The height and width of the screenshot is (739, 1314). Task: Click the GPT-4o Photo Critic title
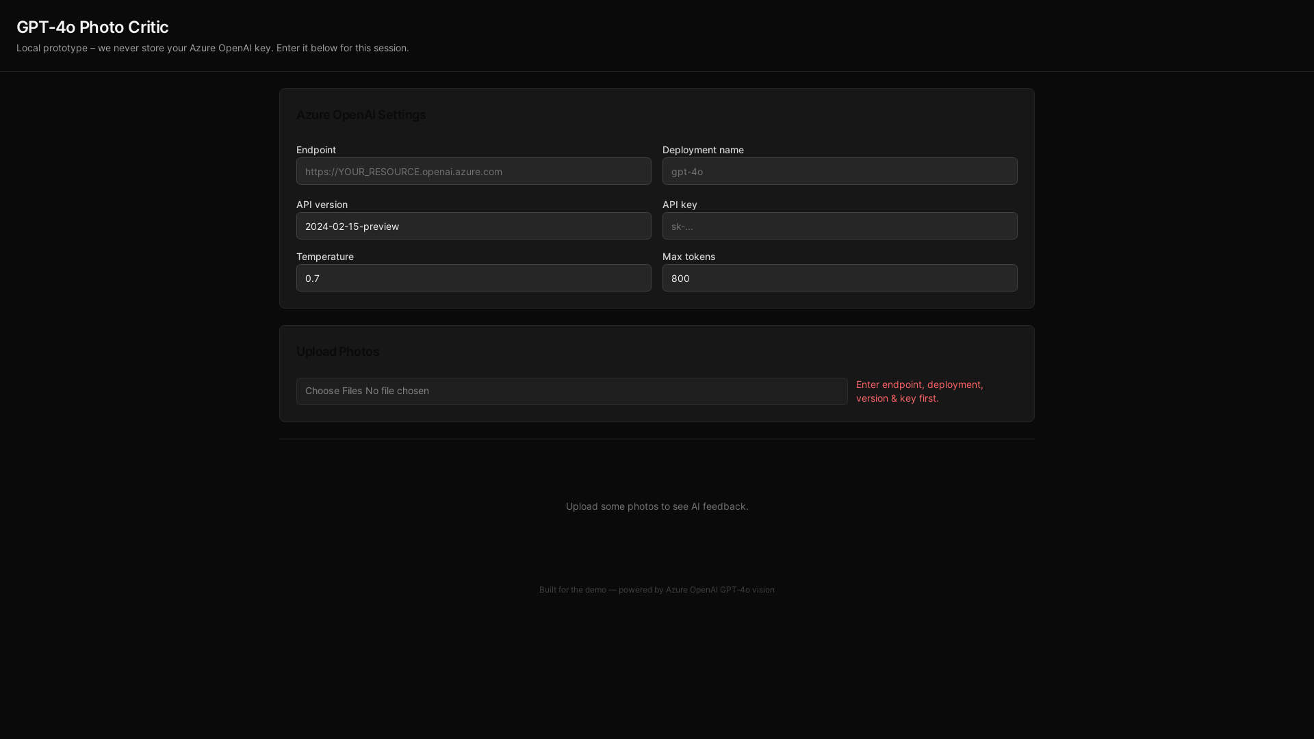pyautogui.click(x=92, y=27)
